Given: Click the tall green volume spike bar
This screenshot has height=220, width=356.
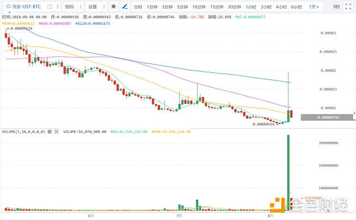Looking at the screenshot, I should tap(288, 173).
